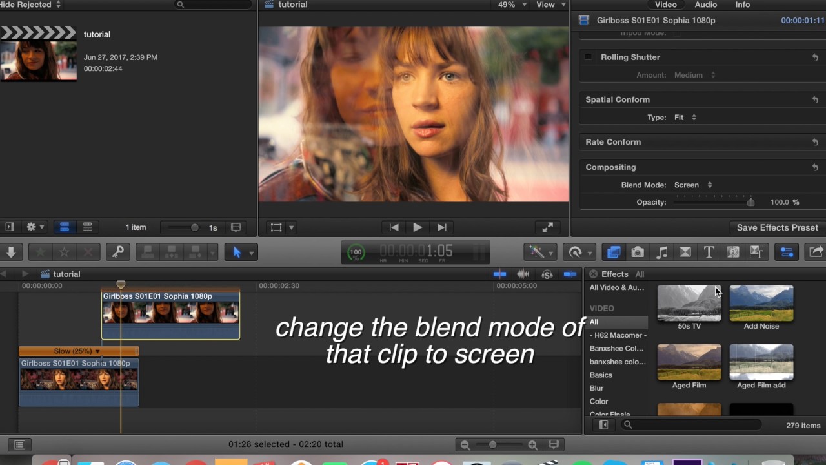Click the clip appearance filmstrip icon
Image resolution: width=826 pixels, height=465 pixels.
[236, 227]
